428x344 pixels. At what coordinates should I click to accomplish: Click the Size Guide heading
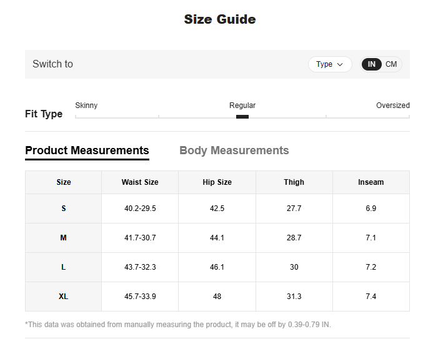(220, 19)
